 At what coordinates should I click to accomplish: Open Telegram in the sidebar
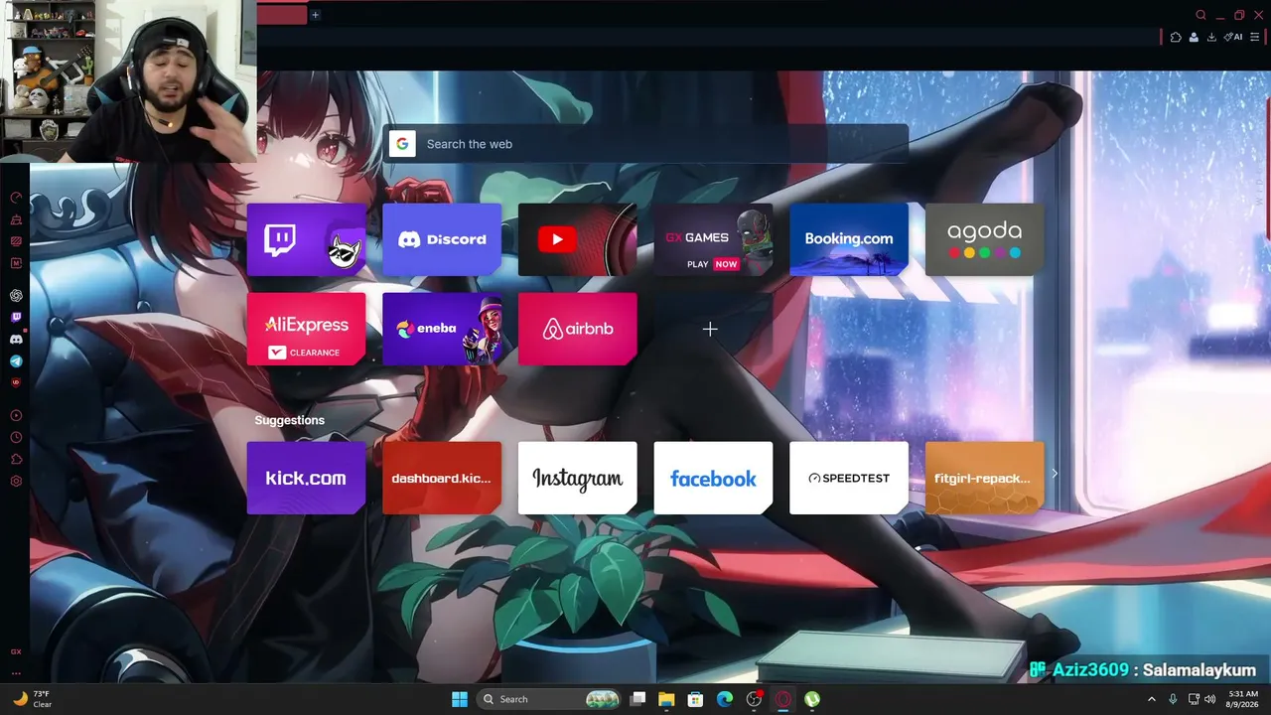16,361
